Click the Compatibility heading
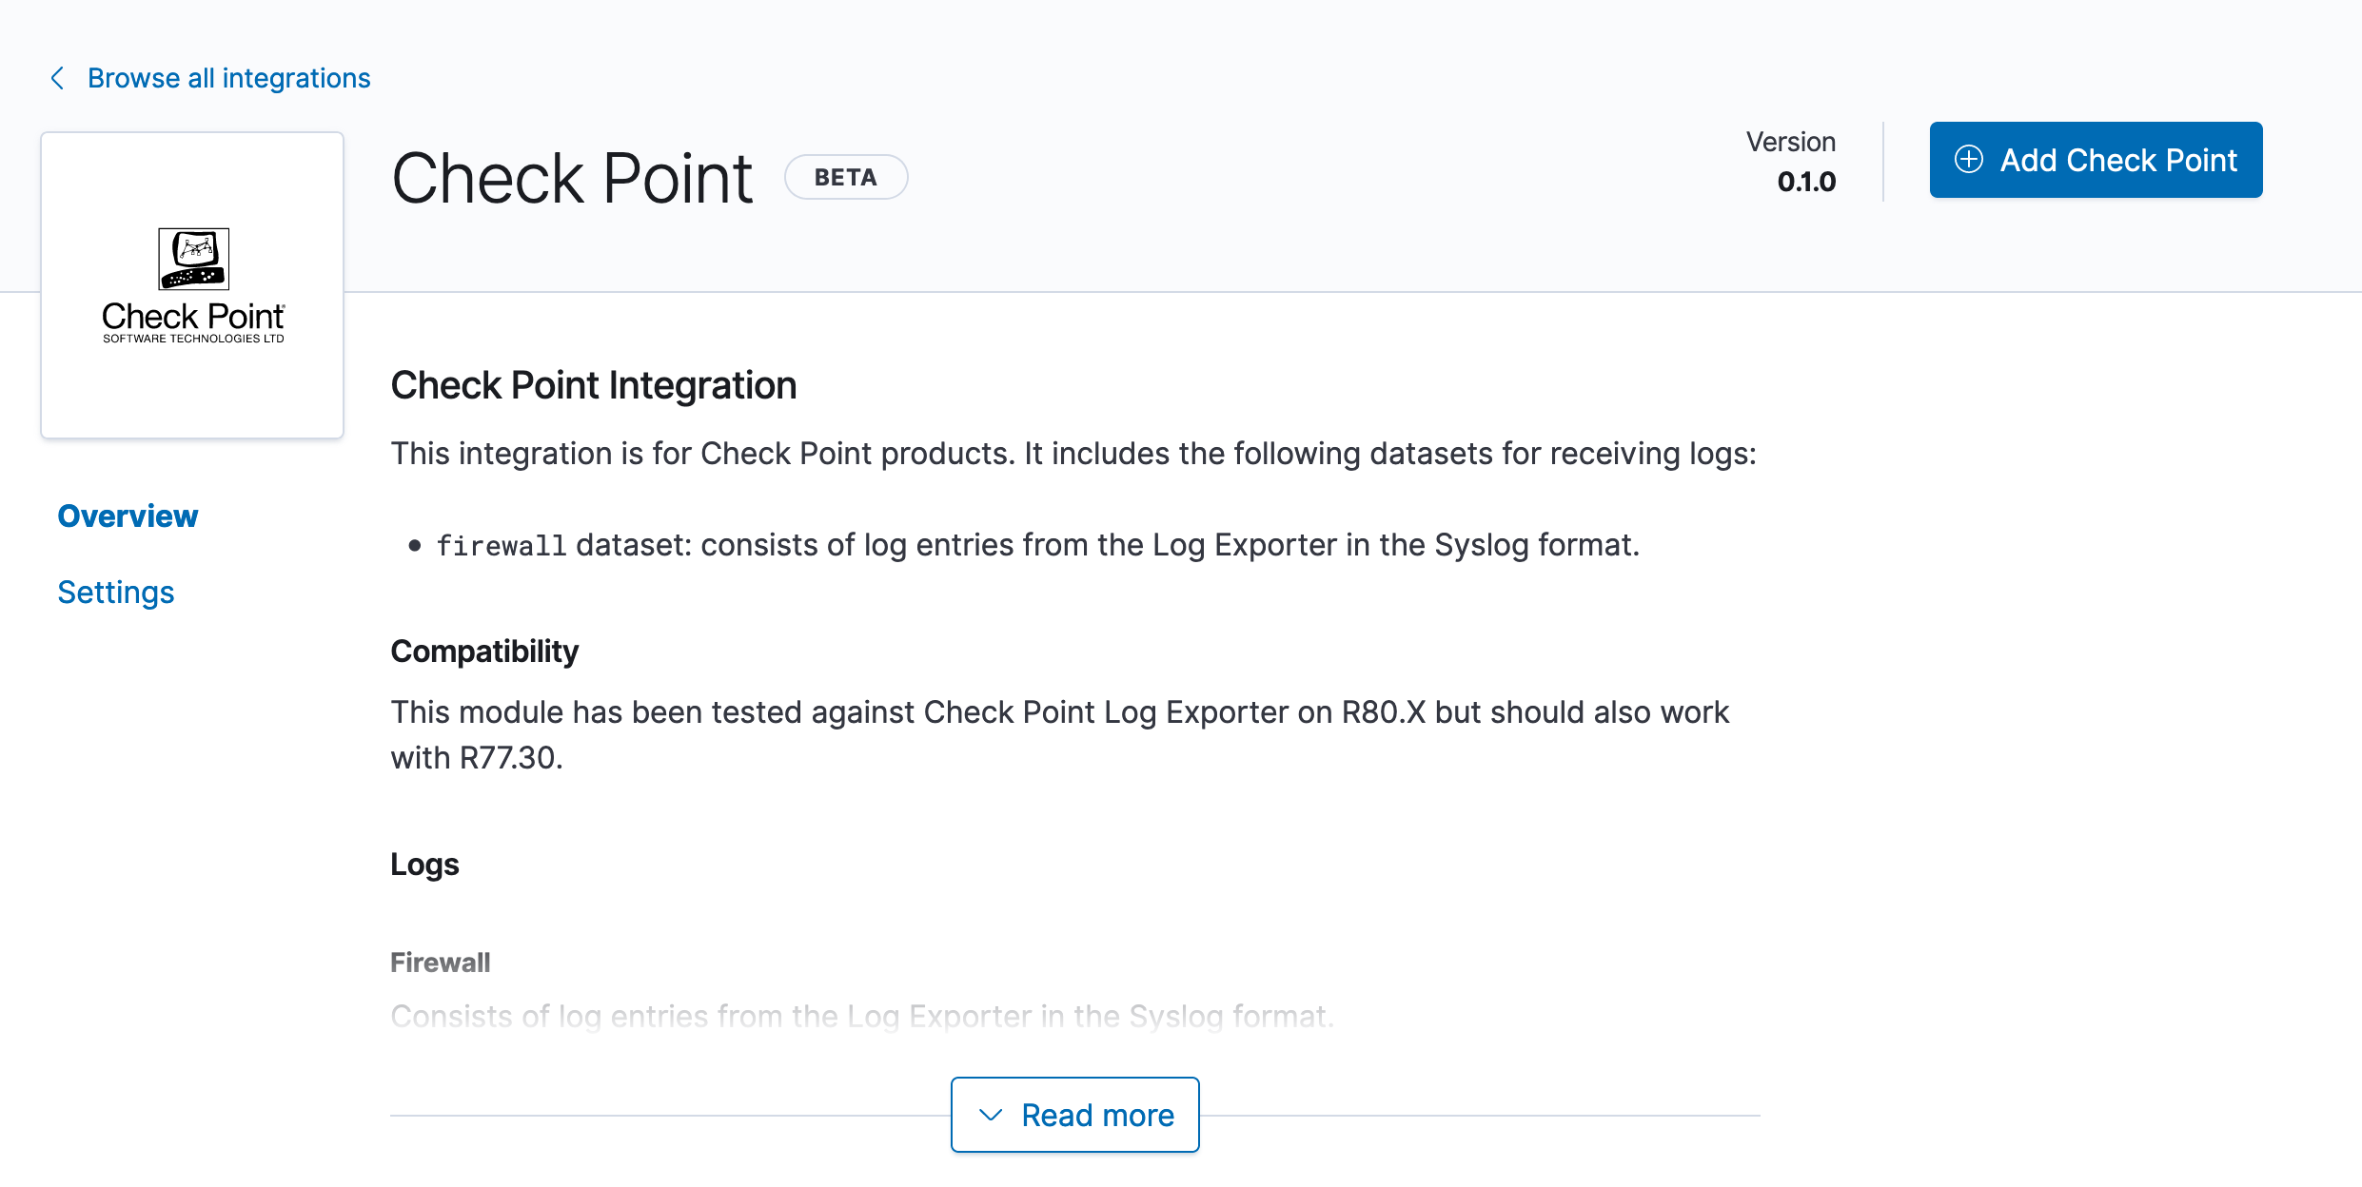 (484, 652)
